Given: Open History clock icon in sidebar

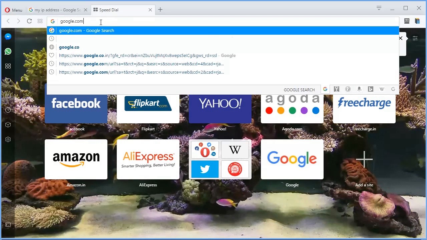Looking at the screenshot, I should (x=8, y=110).
